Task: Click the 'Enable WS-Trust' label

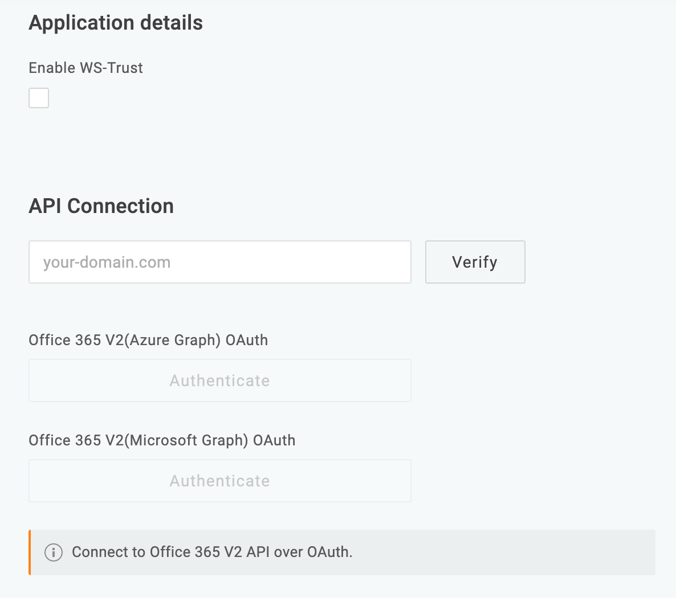Action: (x=86, y=68)
